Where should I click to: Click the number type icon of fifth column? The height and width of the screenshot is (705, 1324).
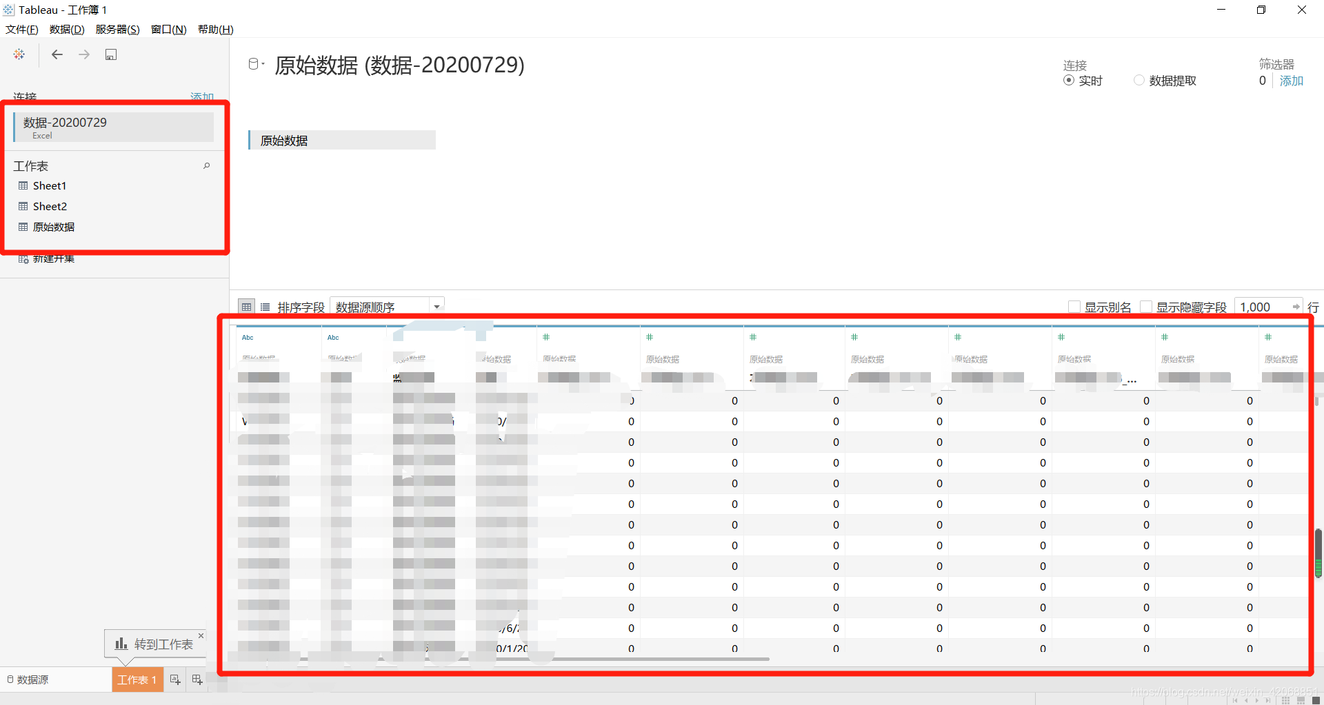coord(546,337)
